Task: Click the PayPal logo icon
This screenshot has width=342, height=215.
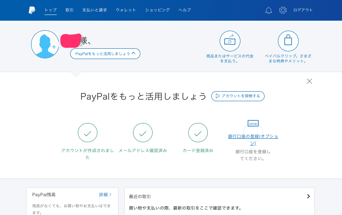Action: point(32,10)
